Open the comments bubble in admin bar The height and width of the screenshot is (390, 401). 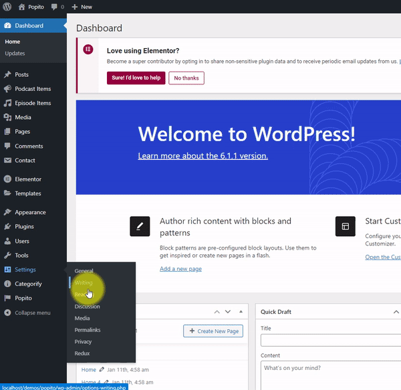click(54, 7)
